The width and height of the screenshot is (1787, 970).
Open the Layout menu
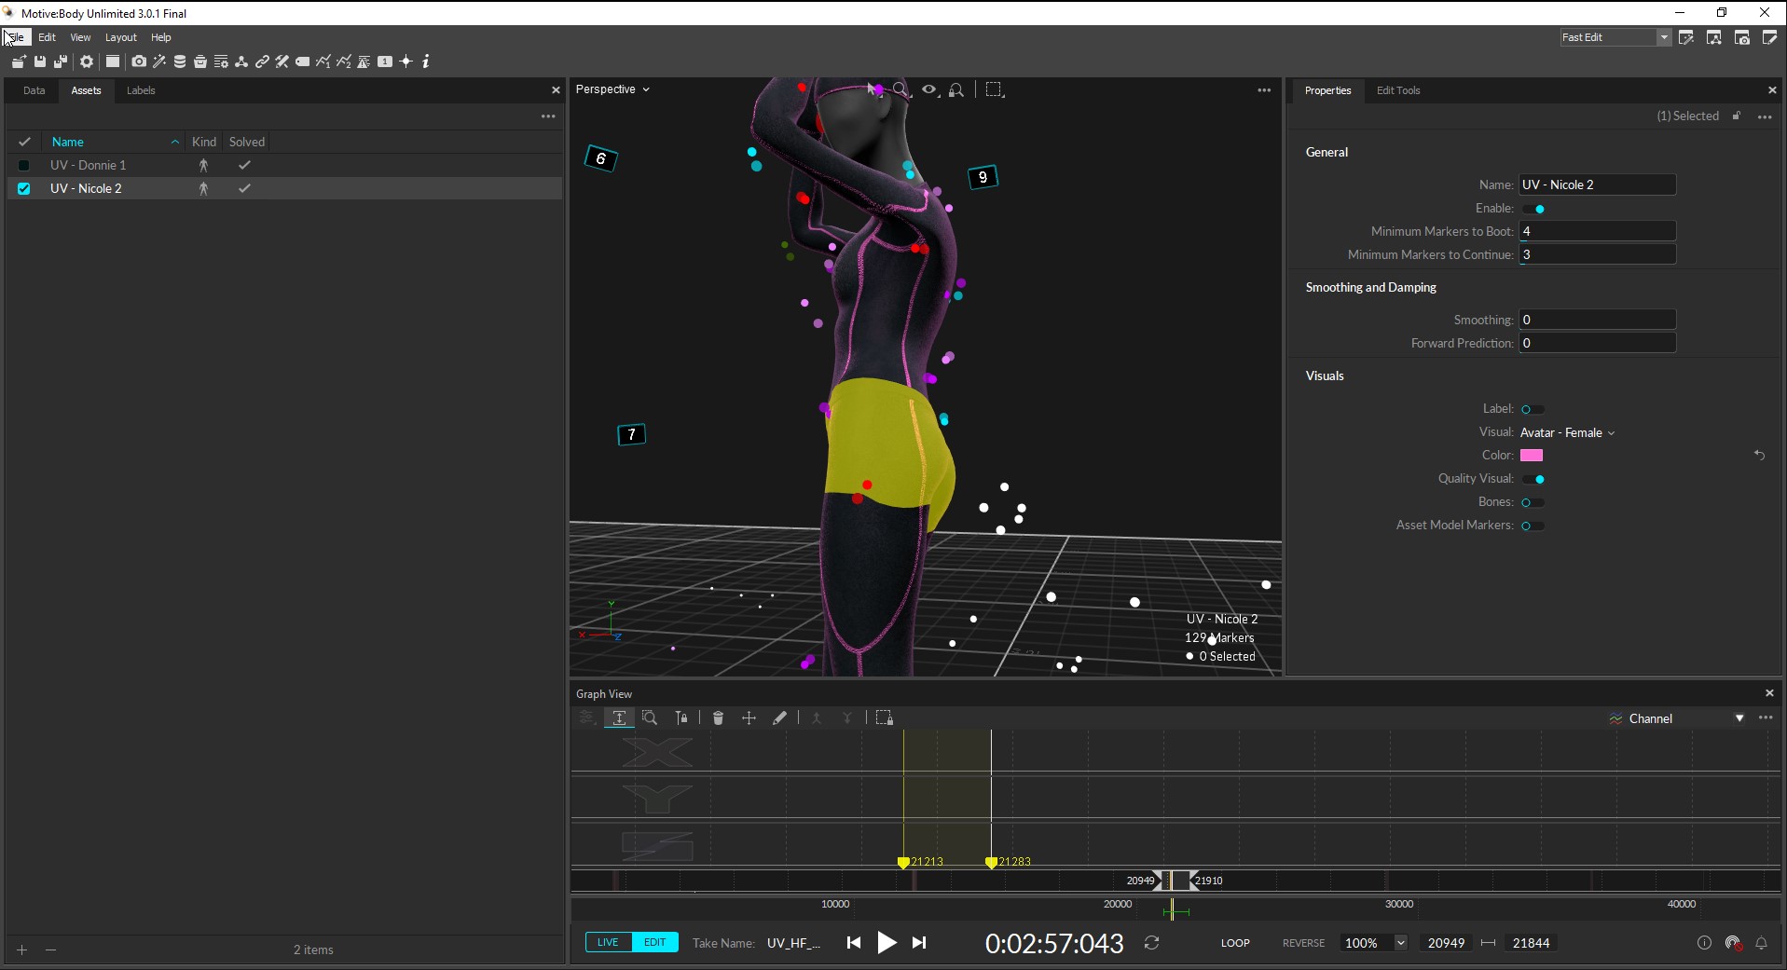(121, 37)
